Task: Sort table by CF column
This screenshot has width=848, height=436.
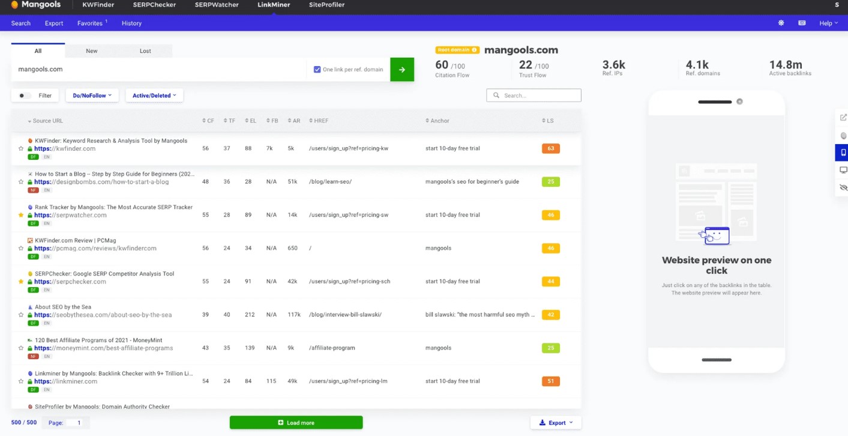Action: pos(208,121)
